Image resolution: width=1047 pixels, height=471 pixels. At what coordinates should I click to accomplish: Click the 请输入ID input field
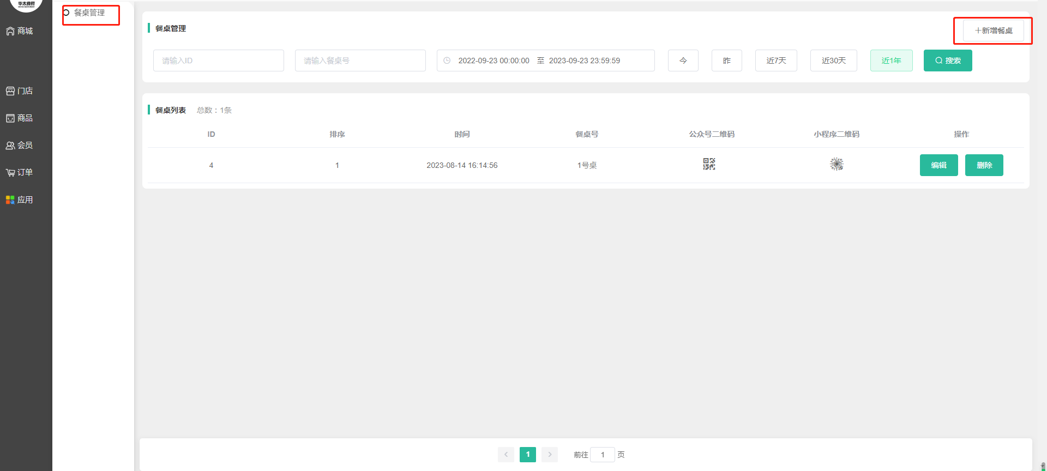tap(218, 61)
